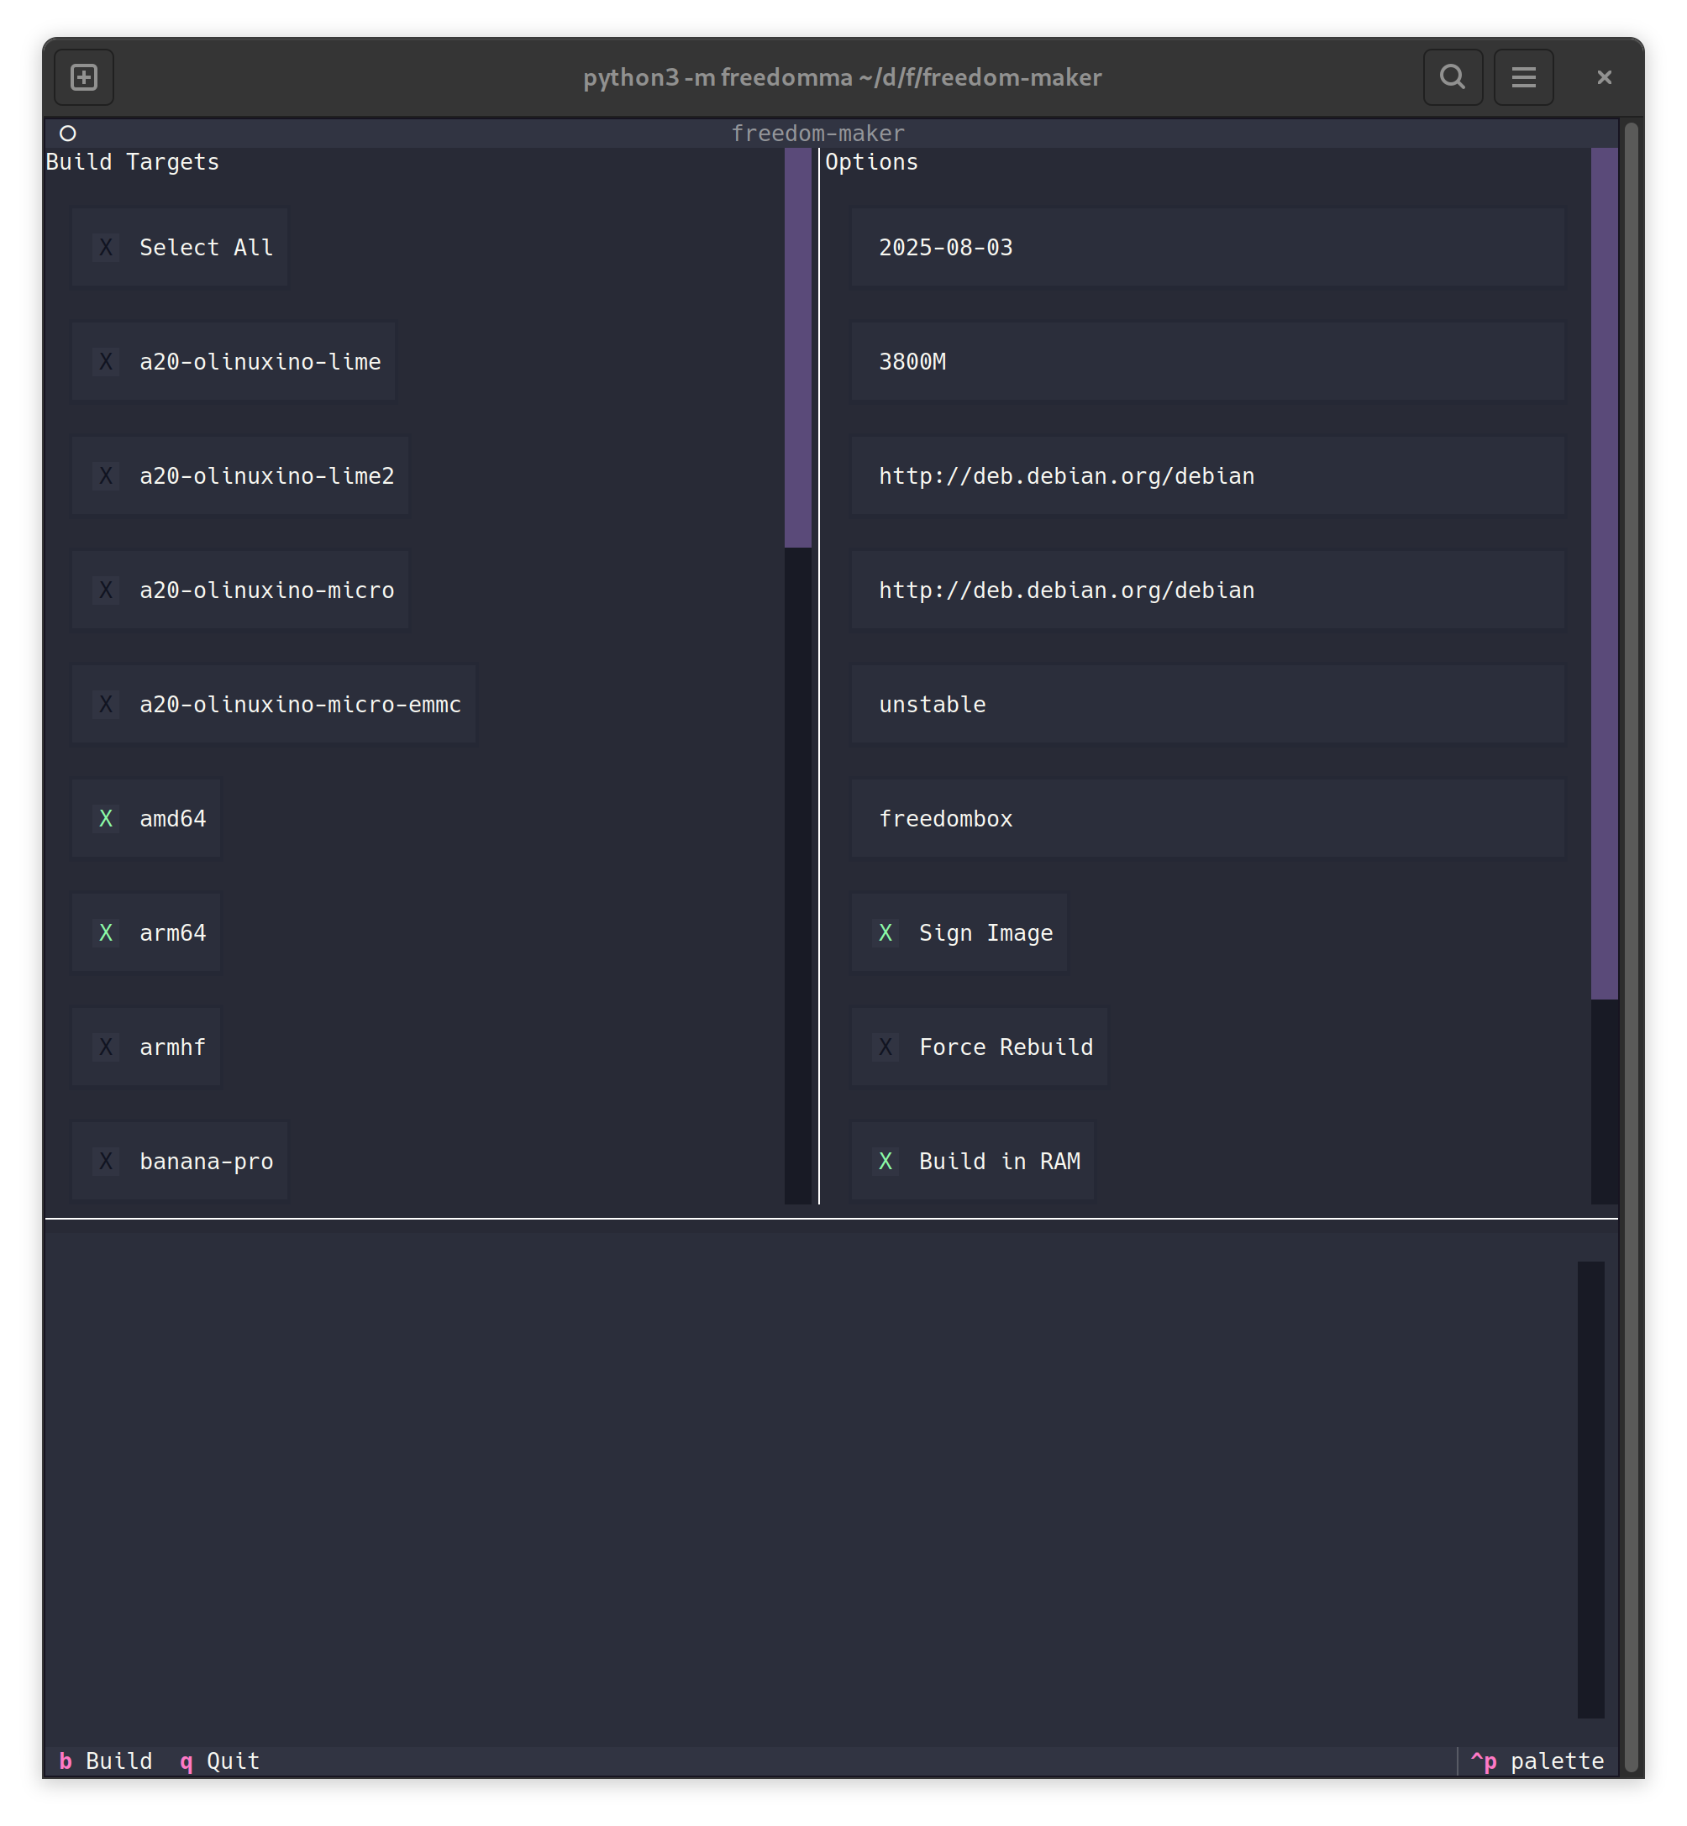This screenshot has height=1826, width=1687.
Task: Close the terminal window
Action: [1604, 77]
